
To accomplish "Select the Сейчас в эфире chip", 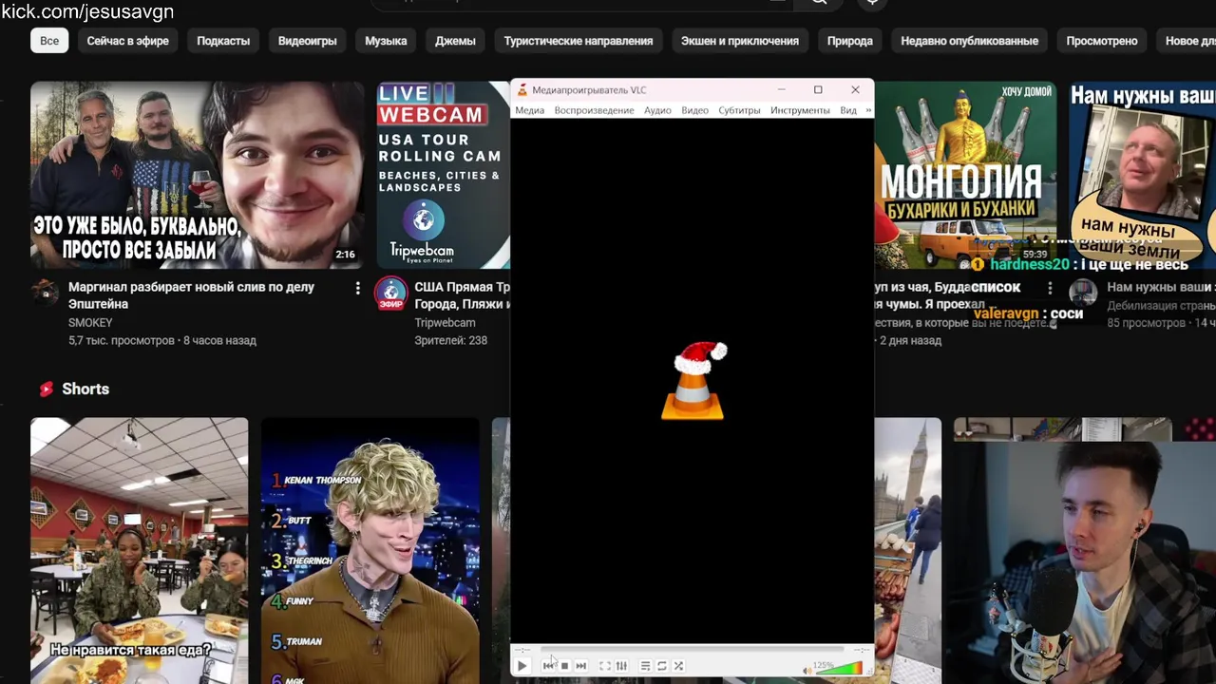I will click(x=128, y=41).
